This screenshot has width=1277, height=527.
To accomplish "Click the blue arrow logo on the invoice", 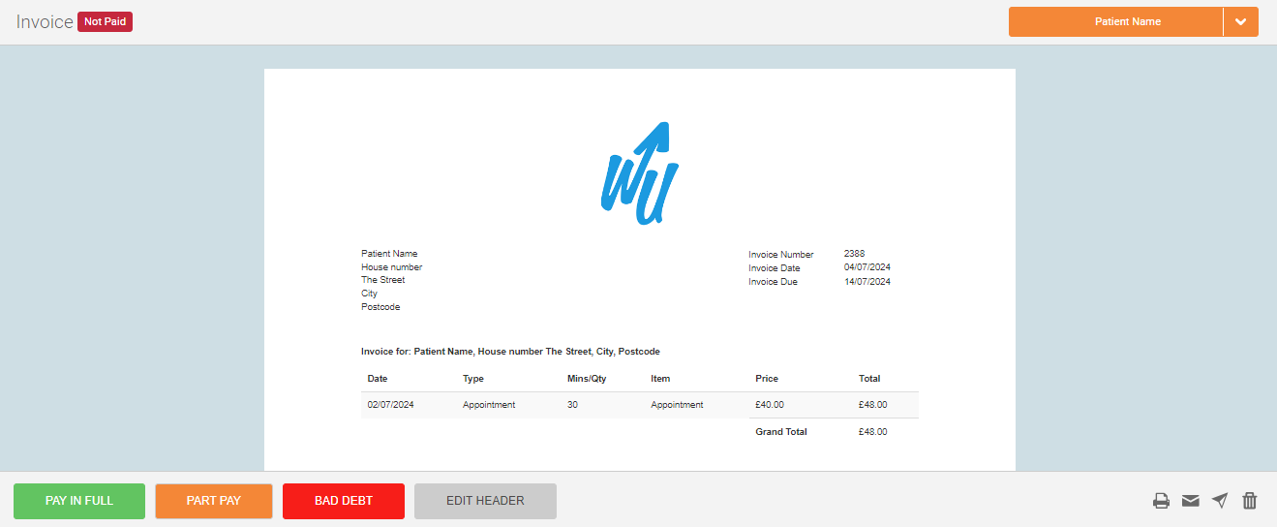I will 639,174.
